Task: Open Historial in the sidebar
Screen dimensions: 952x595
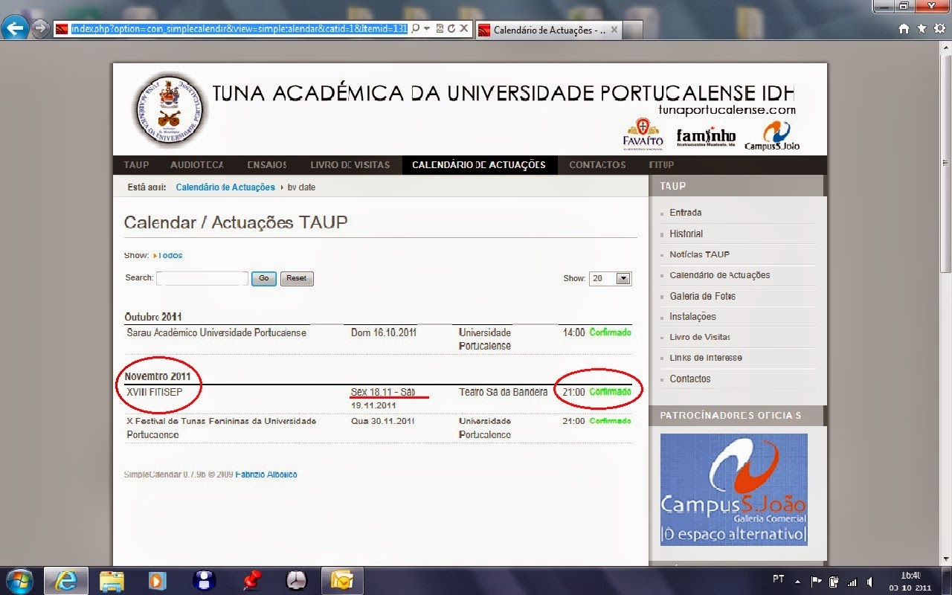Action: pyautogui.click(x=686, y=234)
